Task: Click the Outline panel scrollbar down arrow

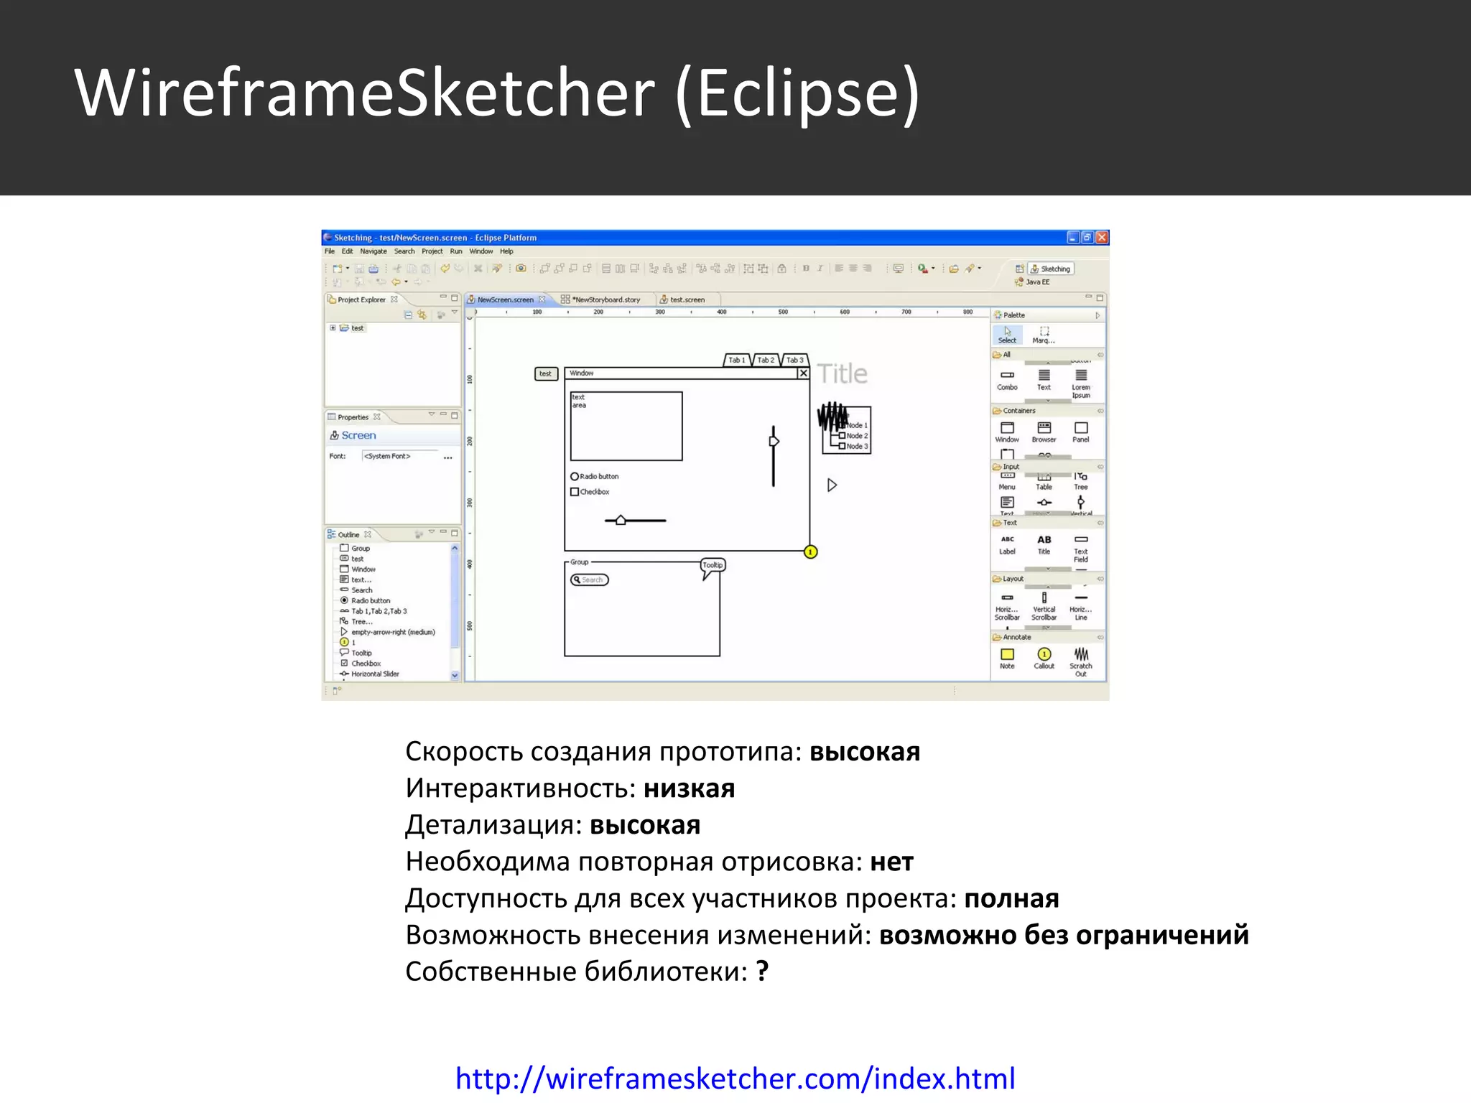Action: click(455, 675)
